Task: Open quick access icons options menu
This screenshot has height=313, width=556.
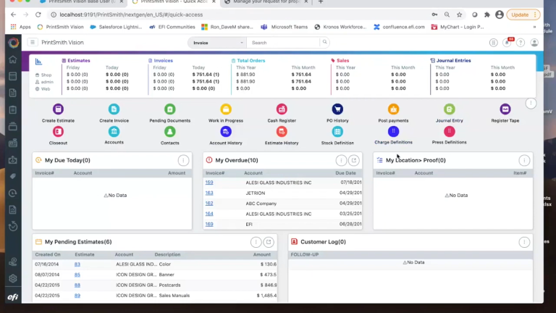Action: coord(531,104)
